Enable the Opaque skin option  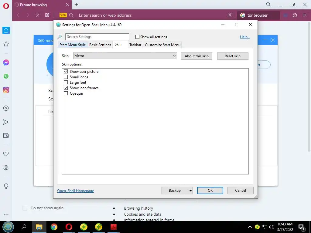coord(66,93)
